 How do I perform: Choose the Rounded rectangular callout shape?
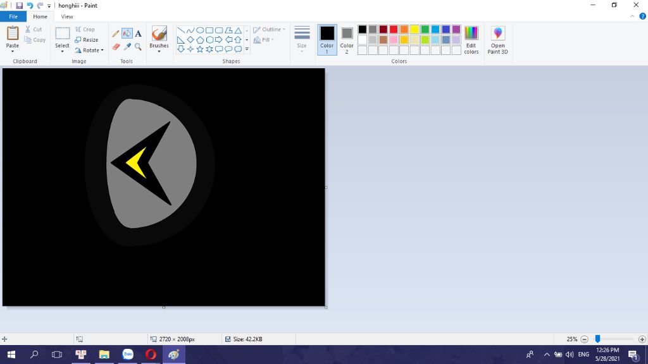[219, 49]
